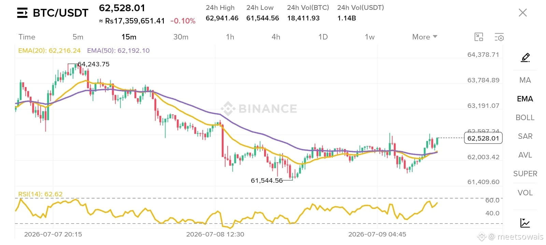Click the 24h High value 62,941.46

click(x=222, y=18)
